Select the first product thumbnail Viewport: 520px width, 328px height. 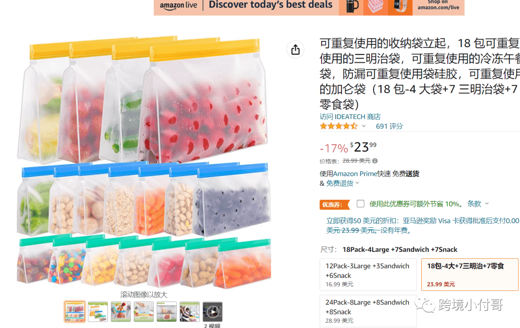[75, 312]
